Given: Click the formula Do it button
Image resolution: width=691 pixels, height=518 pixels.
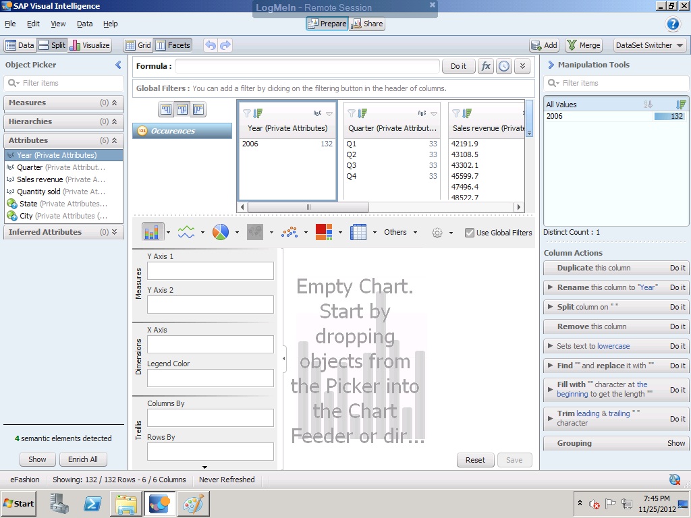Looking at the screenshot, I should point(458,66).
